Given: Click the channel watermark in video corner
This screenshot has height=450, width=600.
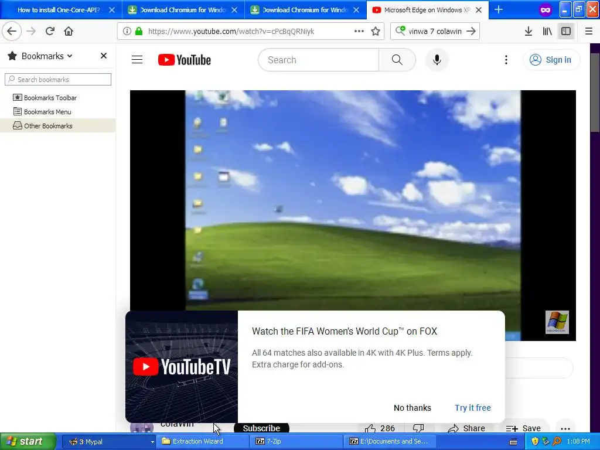Looking at the screenshot, I should [557, 322].
